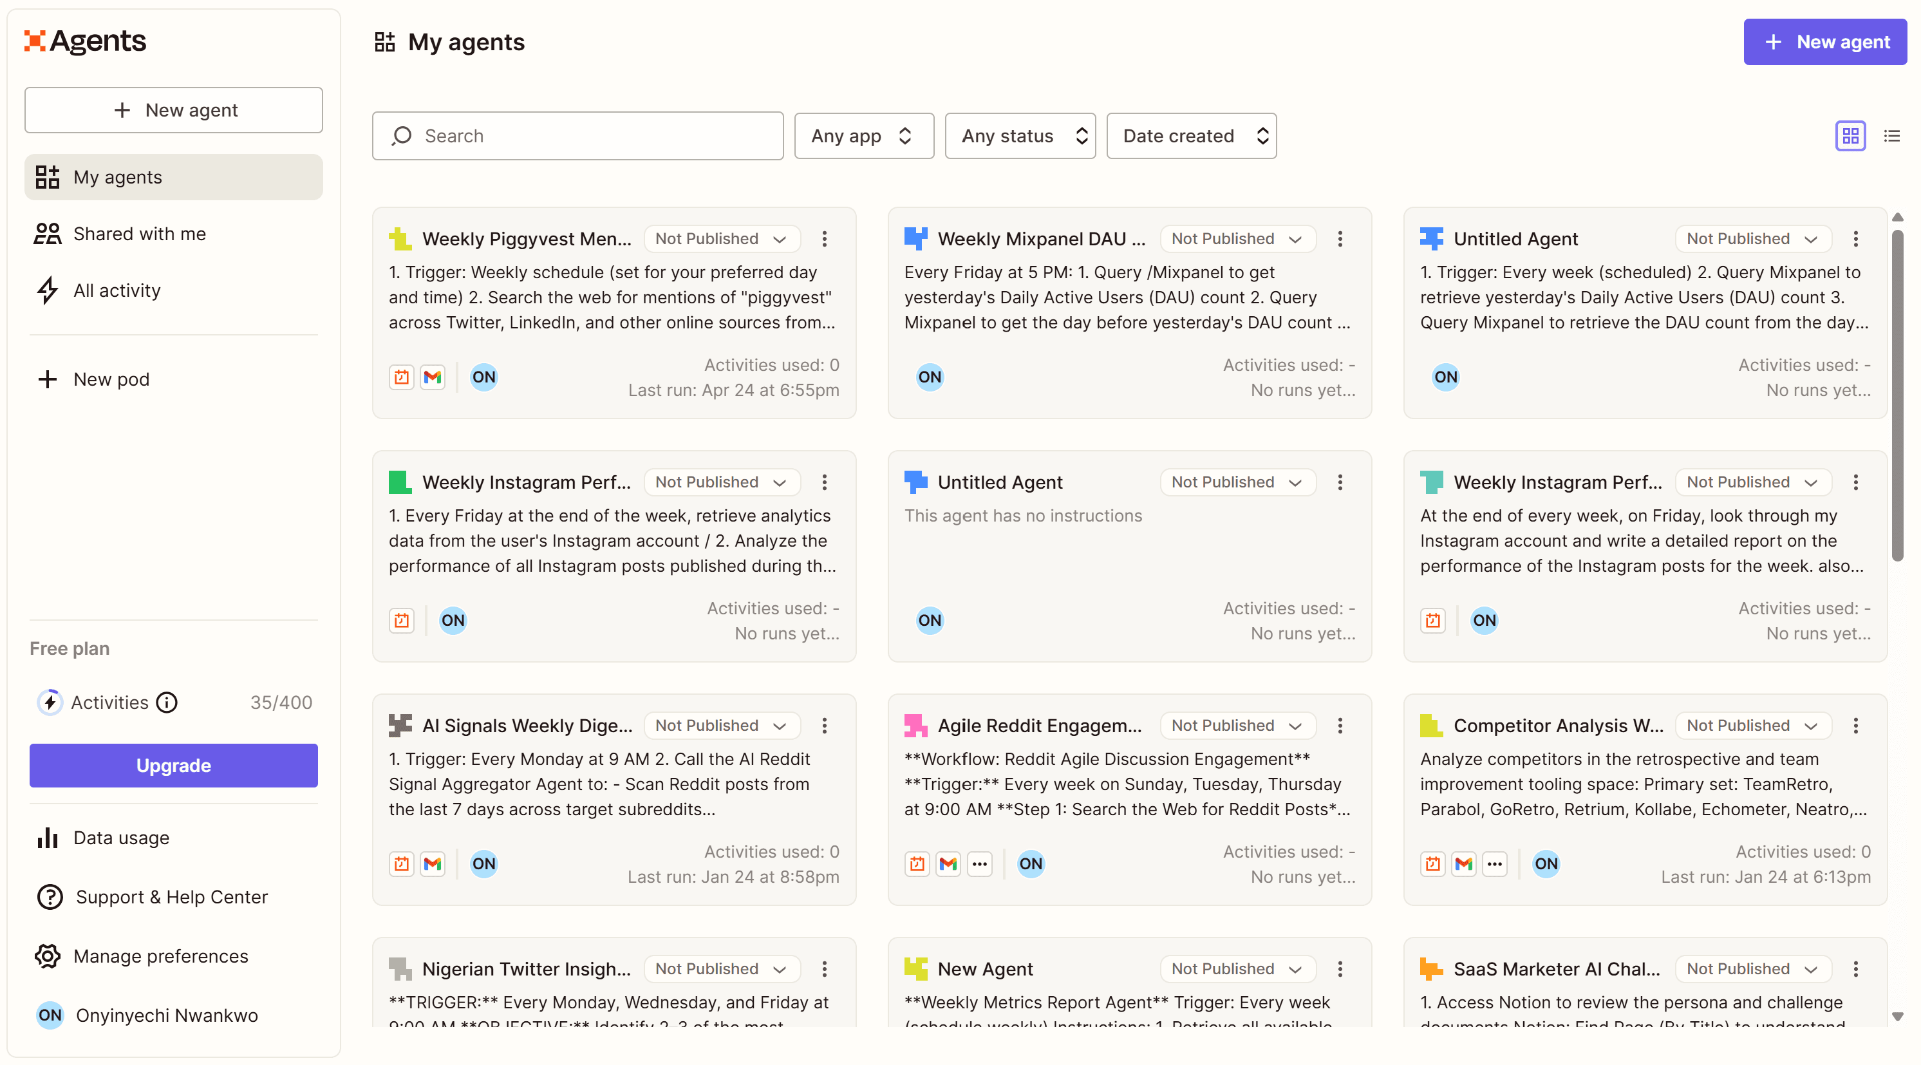Click scrollbar down arrow

tap(1898, 1016)
